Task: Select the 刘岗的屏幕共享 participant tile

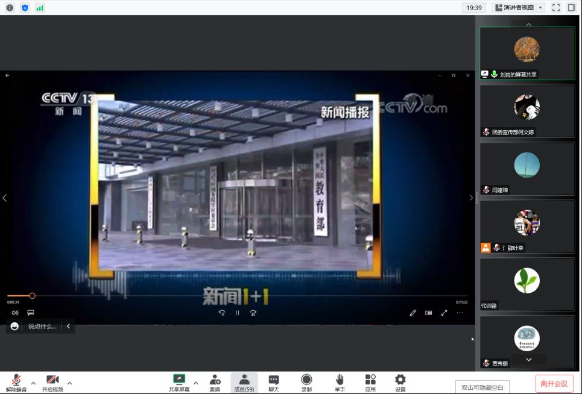Action: click(527, 53)
